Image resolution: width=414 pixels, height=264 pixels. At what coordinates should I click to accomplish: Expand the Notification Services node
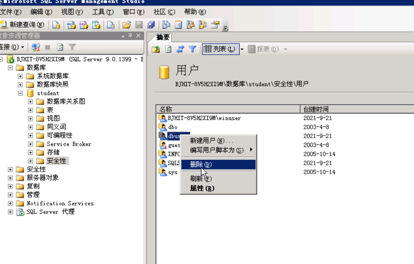10,203
